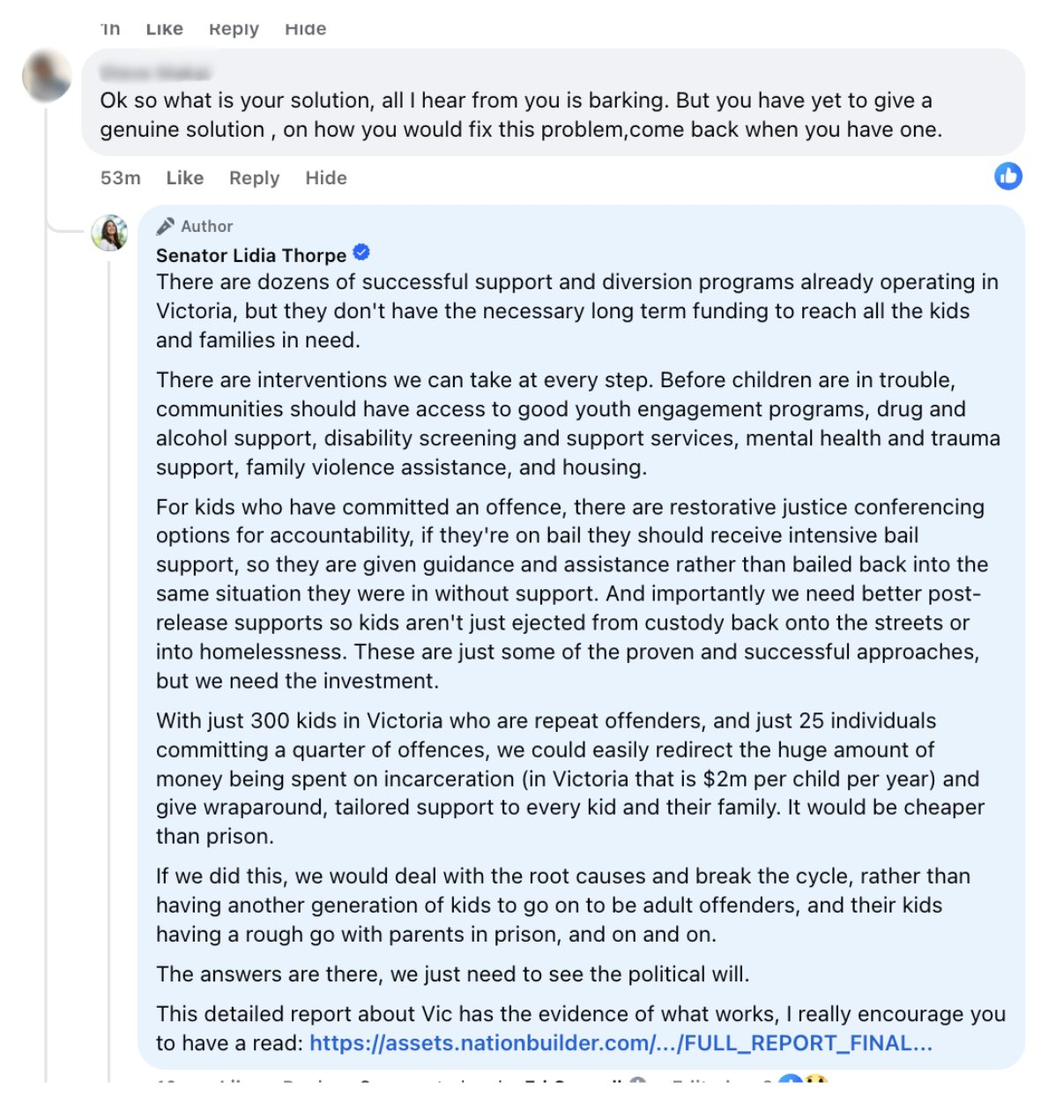Reply to the 53m comment about barking

[x=254, y=178]
